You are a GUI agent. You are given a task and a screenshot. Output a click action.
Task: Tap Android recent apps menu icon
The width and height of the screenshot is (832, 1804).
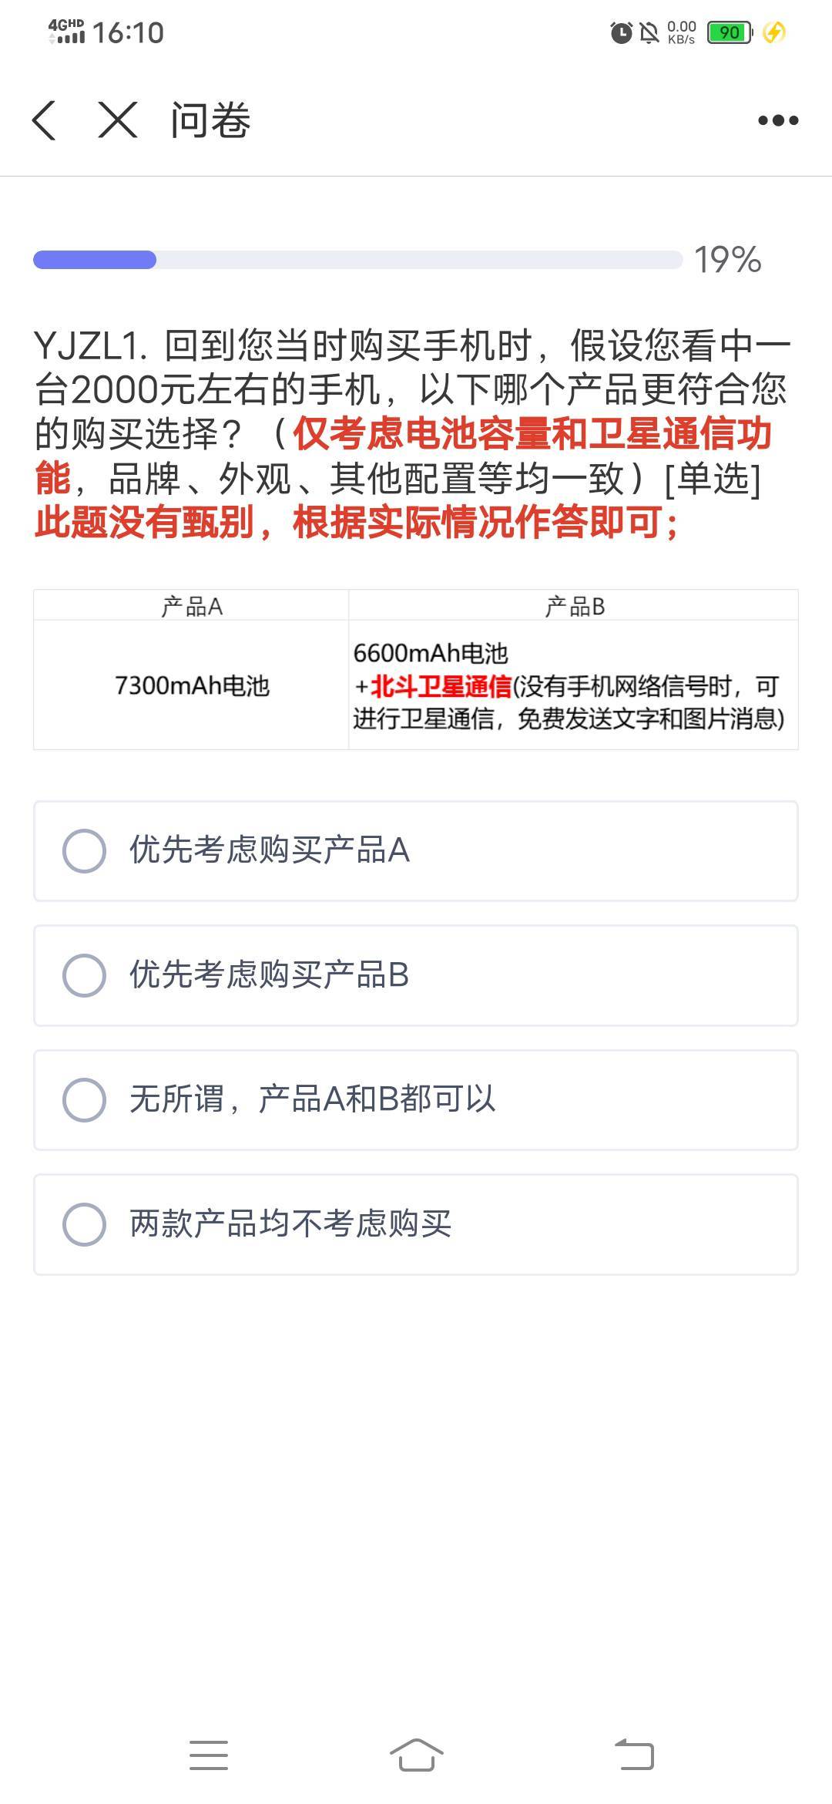209,1755
